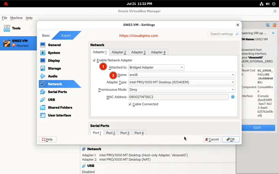279x174 pixels.
Task: Open the Attached to dropdown
Action: (156, 67)
